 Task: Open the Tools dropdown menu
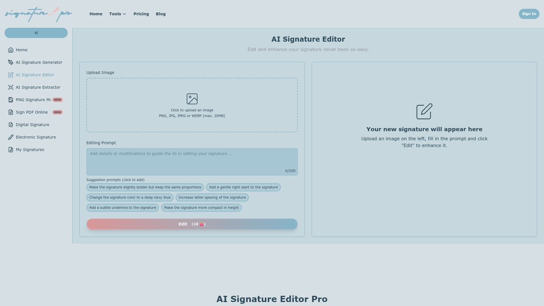point(117,14)
